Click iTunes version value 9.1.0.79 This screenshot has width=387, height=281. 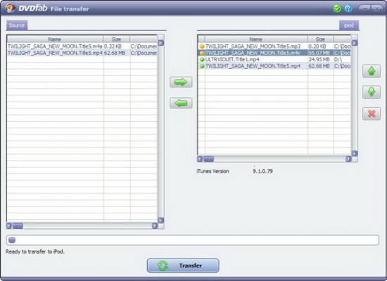pyautogui.click(x=262, y=171)
